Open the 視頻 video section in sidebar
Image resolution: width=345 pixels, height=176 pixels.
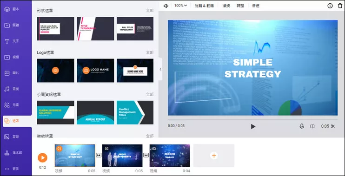(x=12, y=57)
